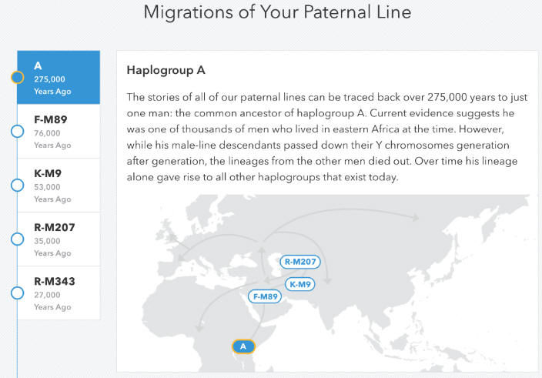Select the Haplogroup A timeline tab

pyautogui.click(x=59, y=77)
